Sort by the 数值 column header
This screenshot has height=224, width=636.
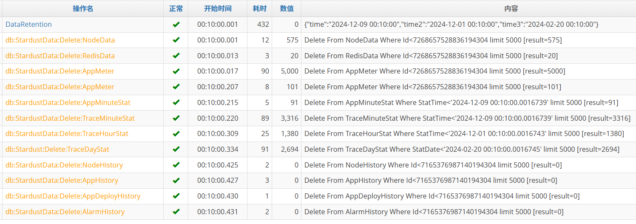point(287,9)
